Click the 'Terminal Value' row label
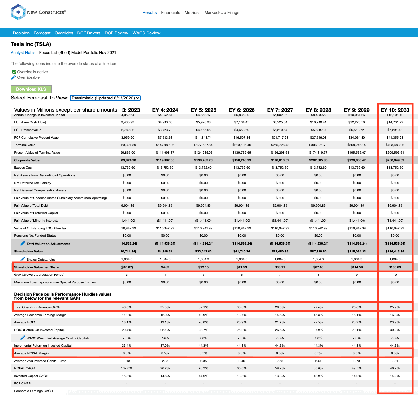The height and width of the screenshot is (395, 418). click(25, 145)
